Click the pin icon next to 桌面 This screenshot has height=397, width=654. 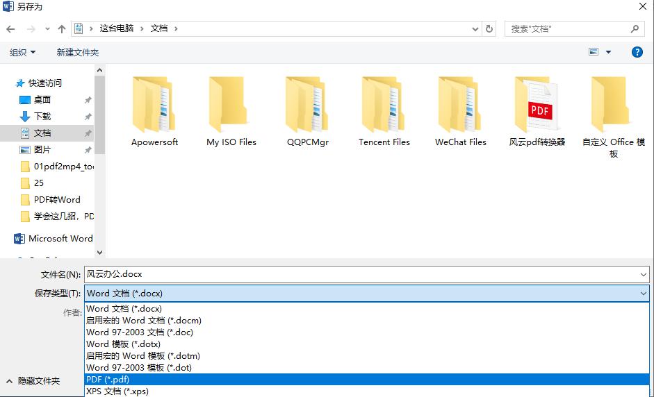(88, 100)
